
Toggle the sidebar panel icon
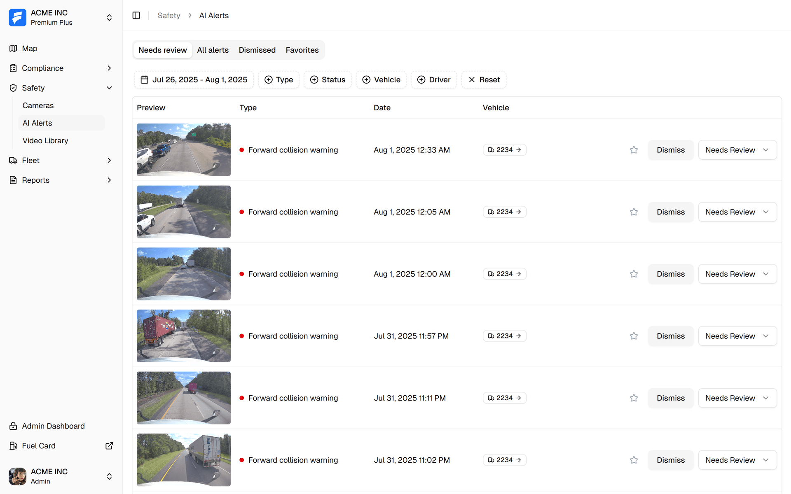(136, 15)
